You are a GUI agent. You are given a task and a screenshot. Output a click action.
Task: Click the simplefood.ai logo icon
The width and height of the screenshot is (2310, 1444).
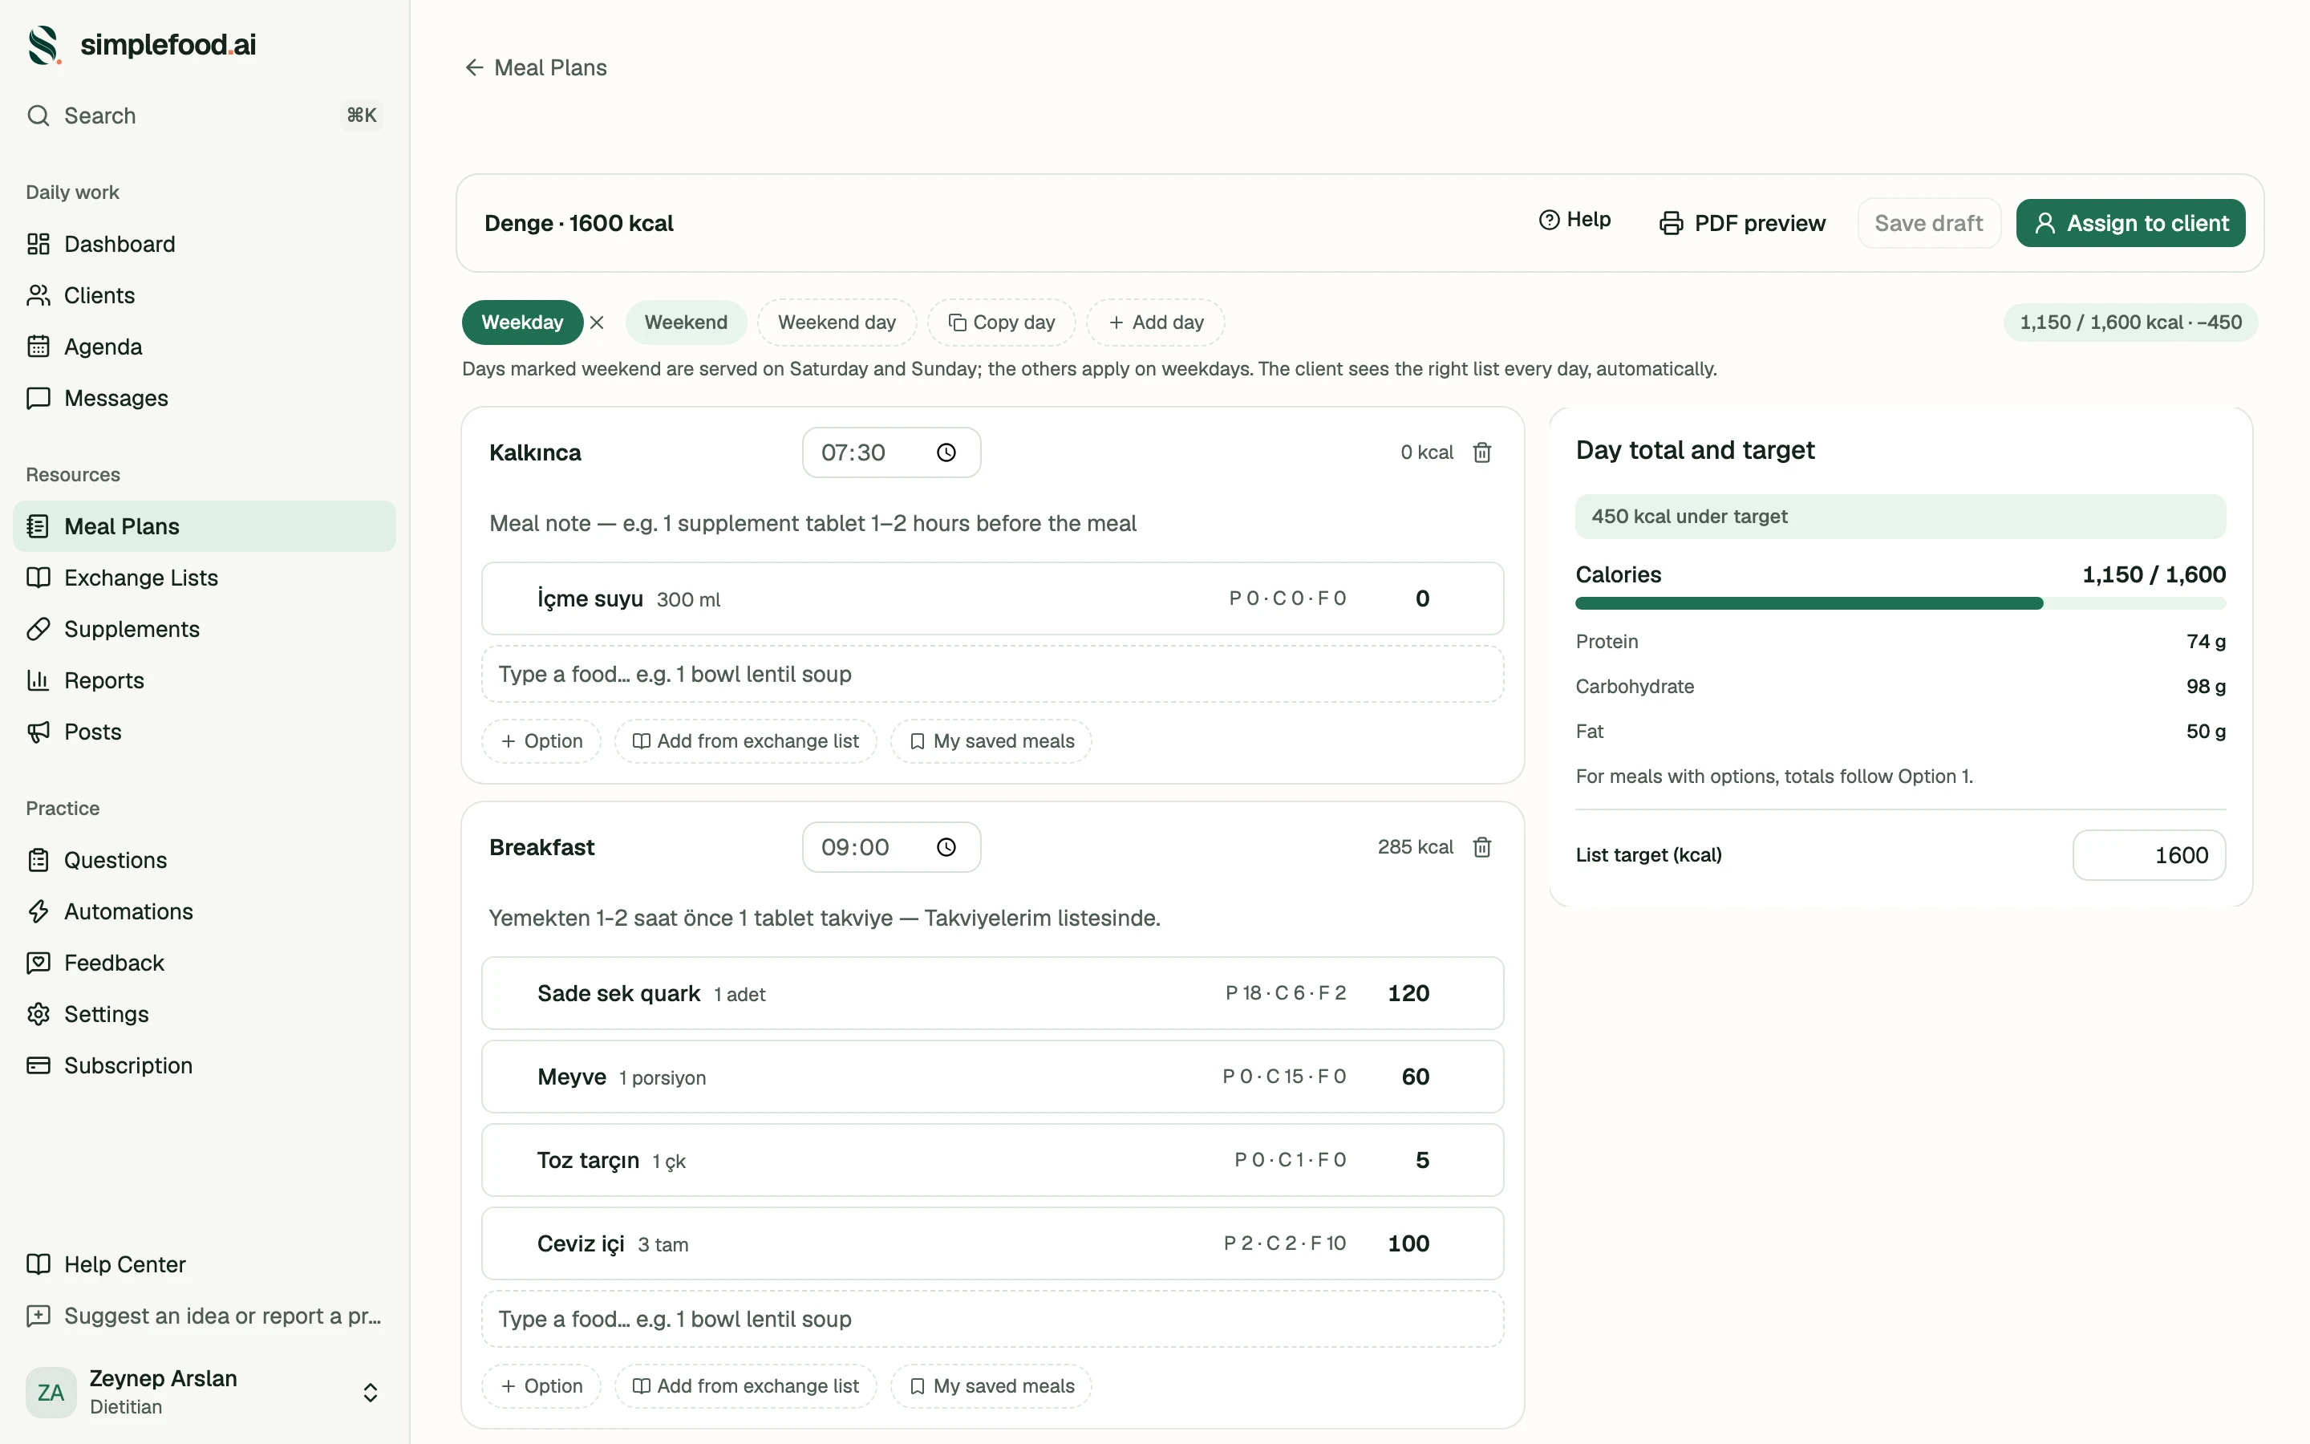[44, 45]
